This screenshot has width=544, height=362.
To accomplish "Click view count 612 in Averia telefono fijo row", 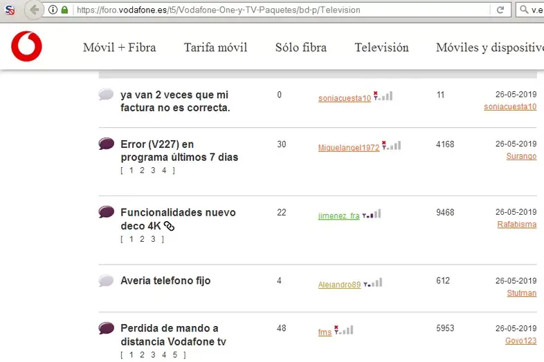I will pyautogui.click(x=443, y=280).
